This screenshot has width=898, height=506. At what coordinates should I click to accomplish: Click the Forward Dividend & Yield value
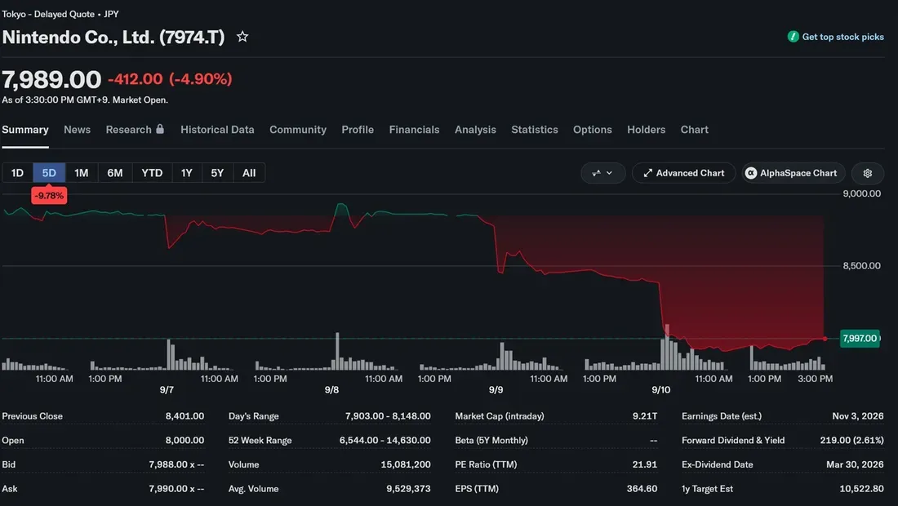851,440
